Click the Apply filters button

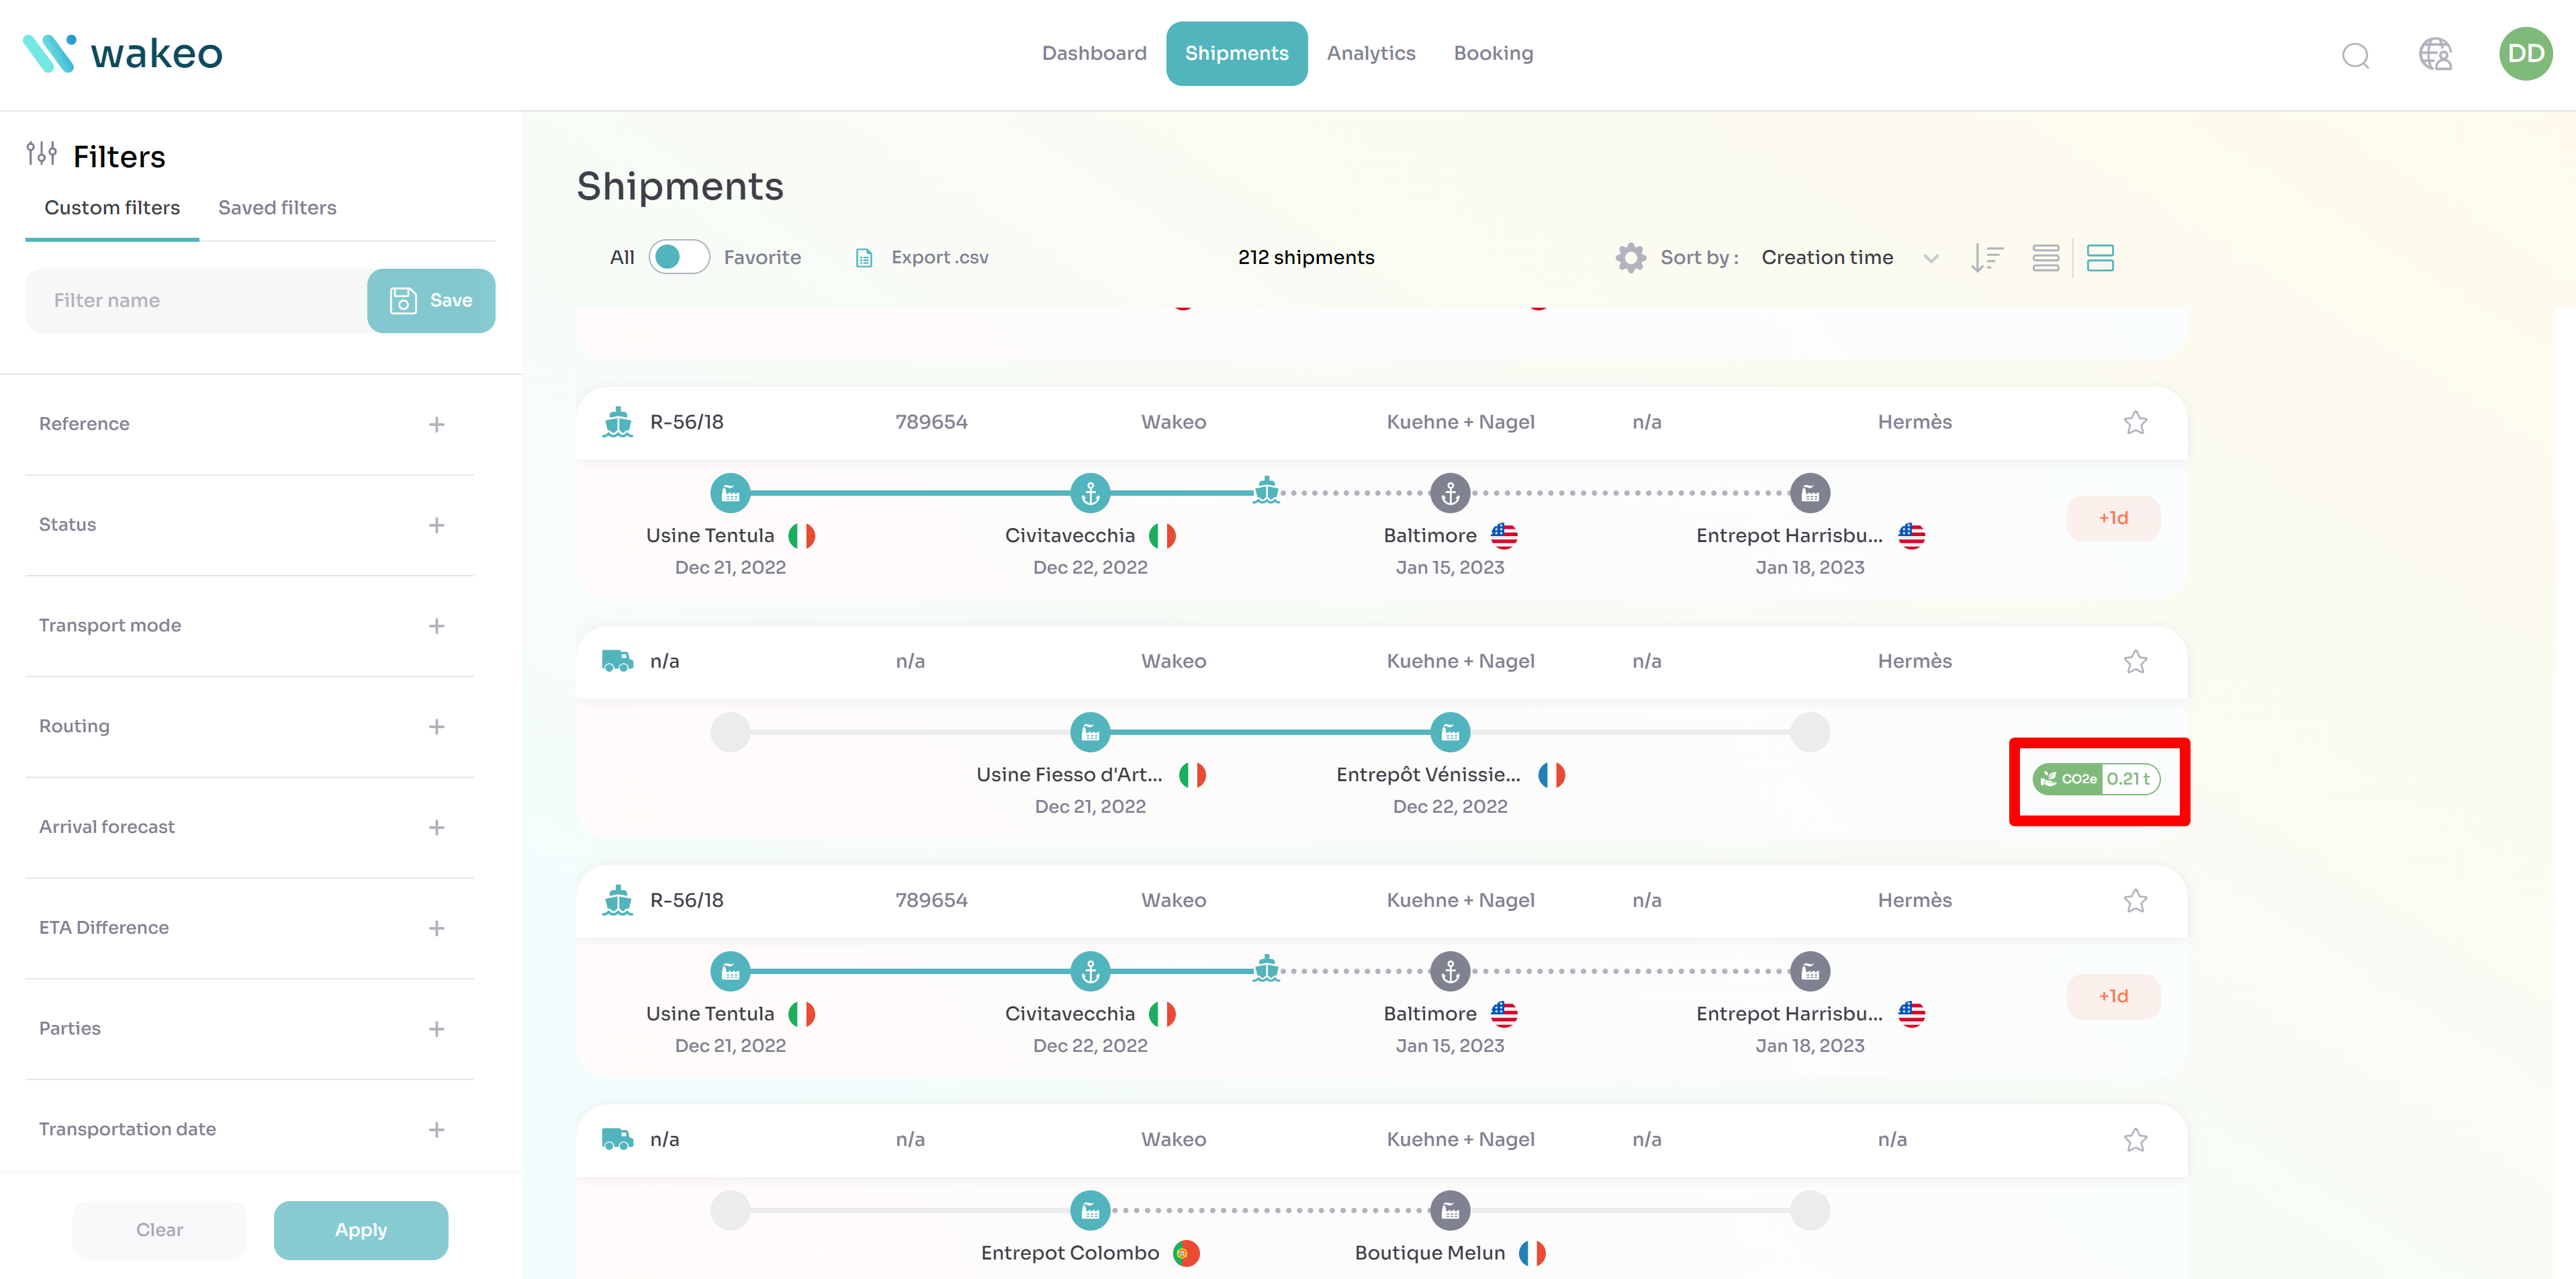[x=360, y=1230]
